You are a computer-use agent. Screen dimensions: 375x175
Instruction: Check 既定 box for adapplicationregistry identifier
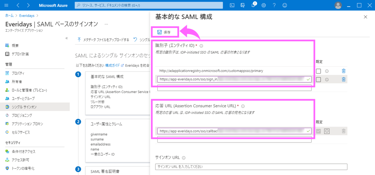(x=318, y=71)
